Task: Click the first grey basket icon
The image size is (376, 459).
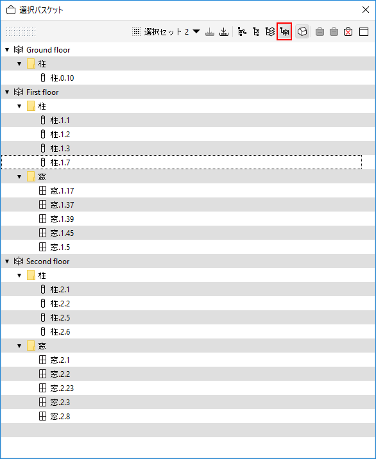Action: pyautogui.click(x=320, y=31)
